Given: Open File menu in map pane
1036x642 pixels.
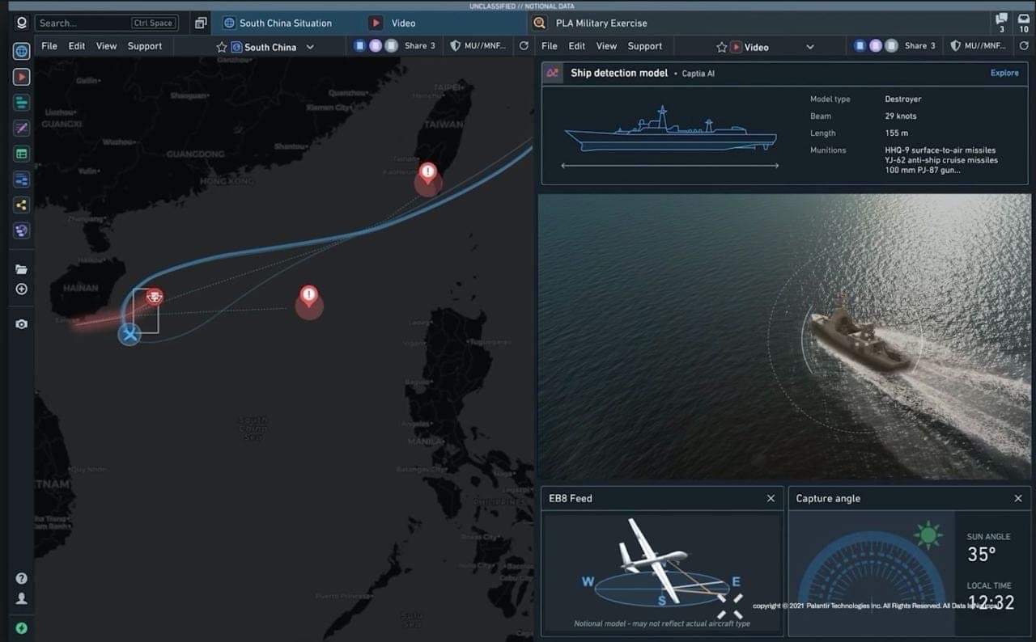Looking at the screenshot, I should 49,46.
